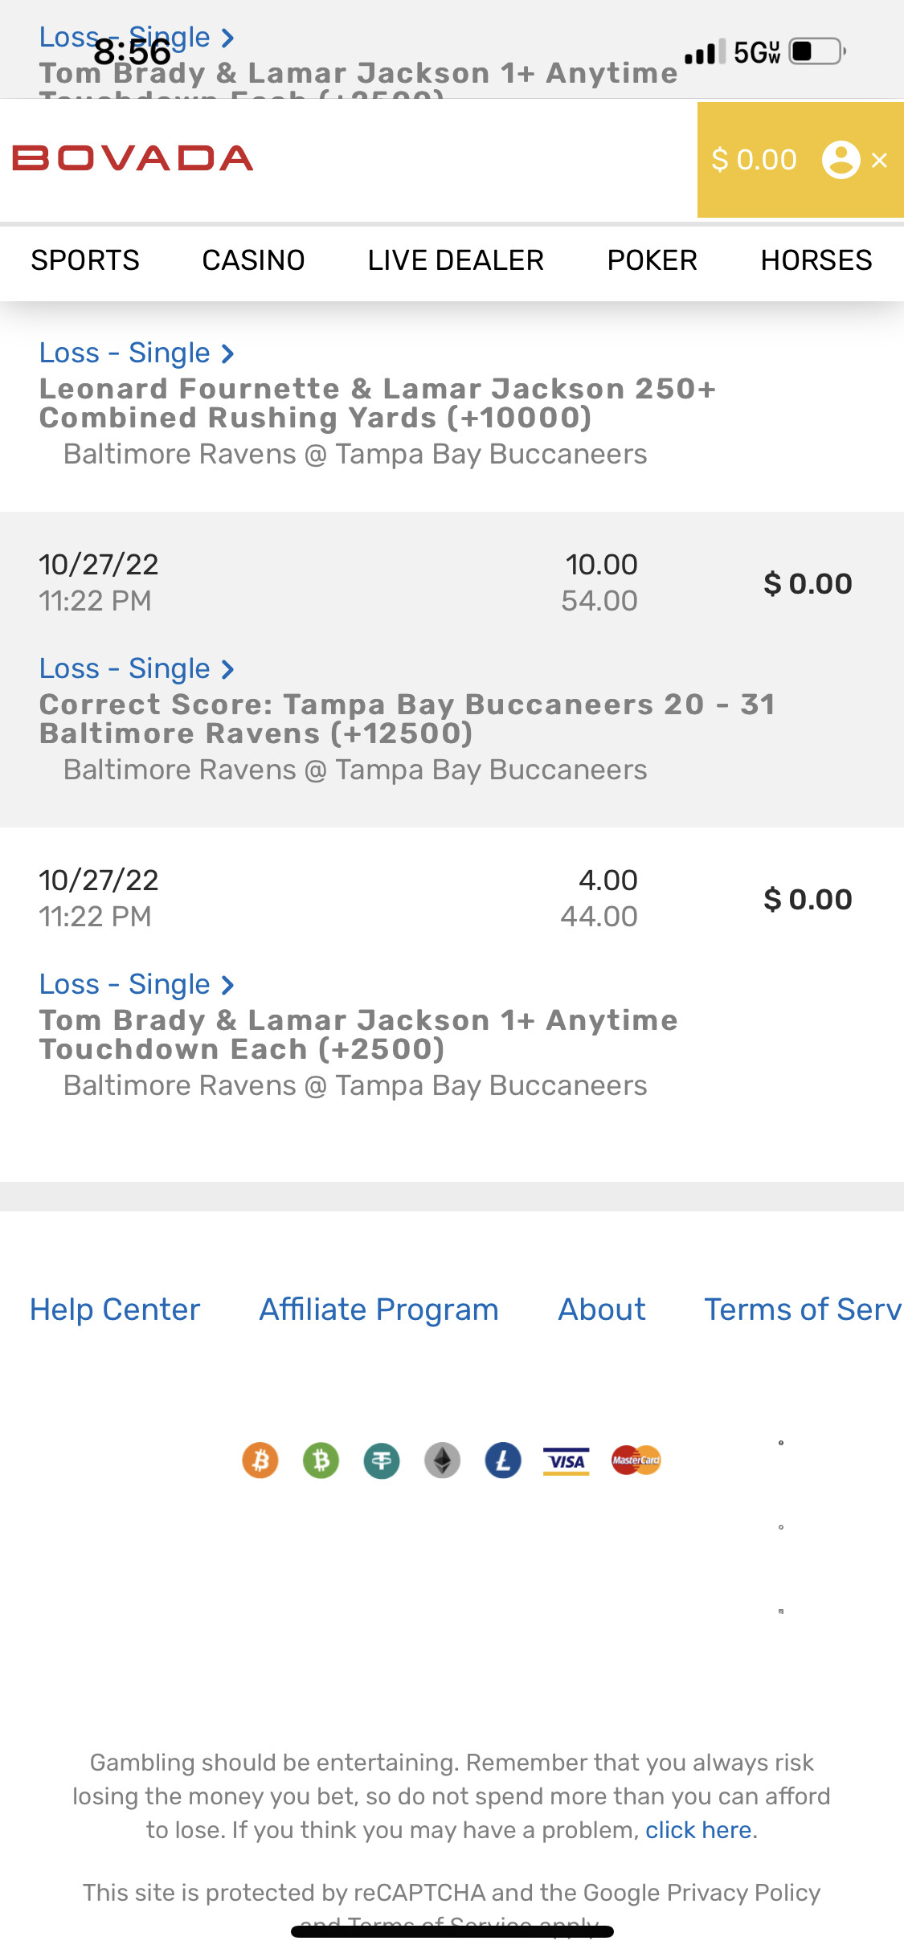The image size is (904, 1957).
Task: Open the SPORTS tab
Action: tap(85, 260)
